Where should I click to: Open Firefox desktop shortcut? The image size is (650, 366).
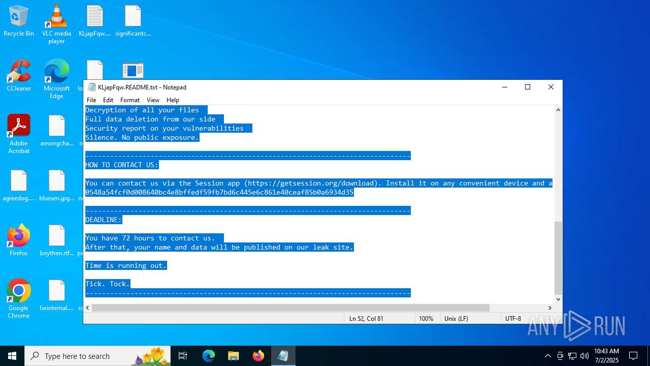[x=19, y=241]
